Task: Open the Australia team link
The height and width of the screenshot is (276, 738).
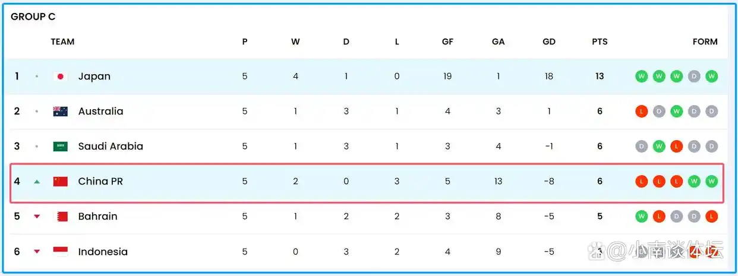Action: click(x=101, y=111)
